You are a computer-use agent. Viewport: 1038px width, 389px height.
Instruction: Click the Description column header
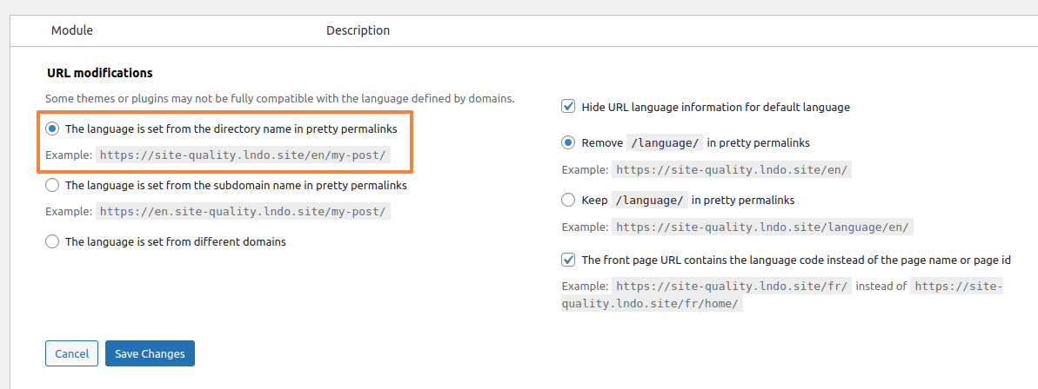pyautogui.click(x=358, y=30)
